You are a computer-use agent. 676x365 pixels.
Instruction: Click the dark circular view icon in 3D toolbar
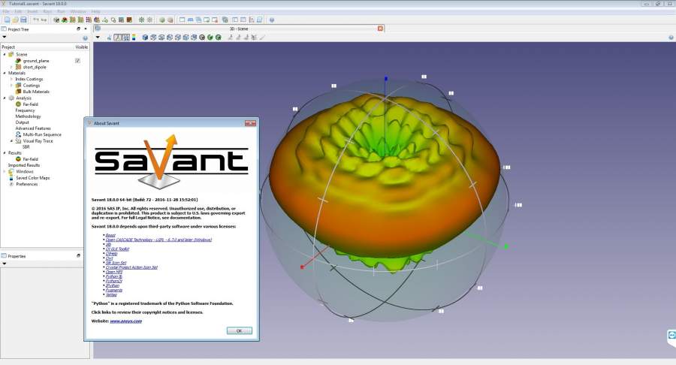click(x=202, y=38)
